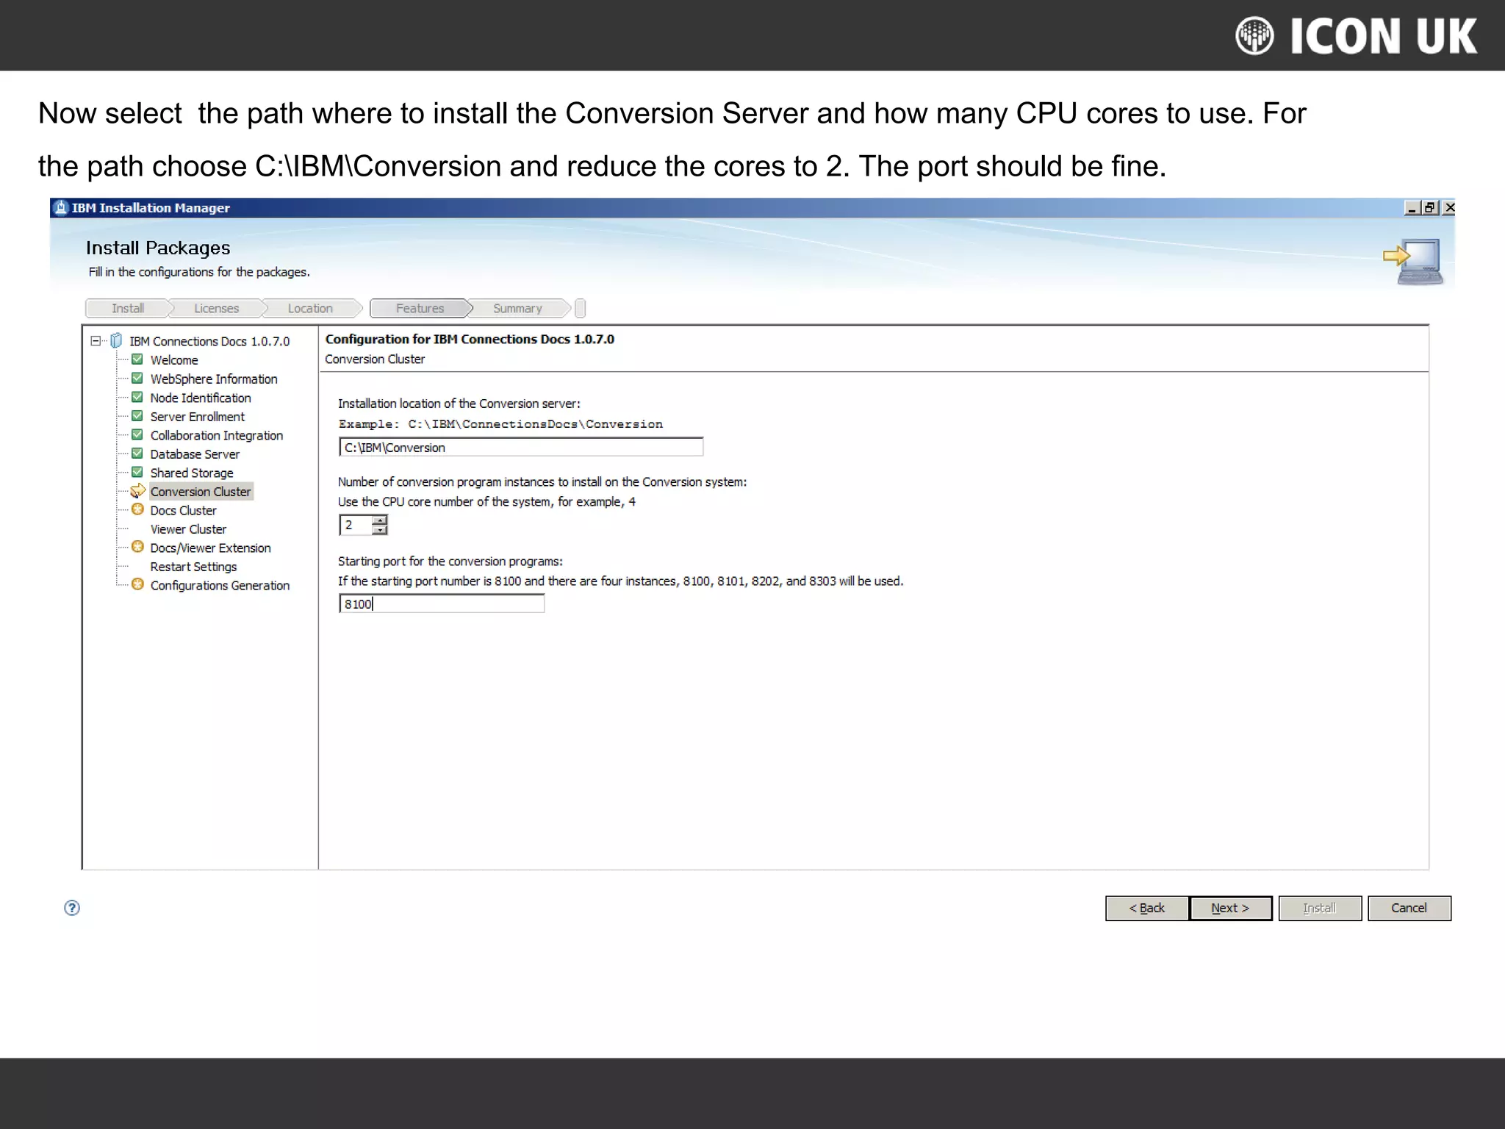This screenshot has height=1129, width=1505.
Task: Select WebSphere Information in the tree
Action: click(214, 379)
